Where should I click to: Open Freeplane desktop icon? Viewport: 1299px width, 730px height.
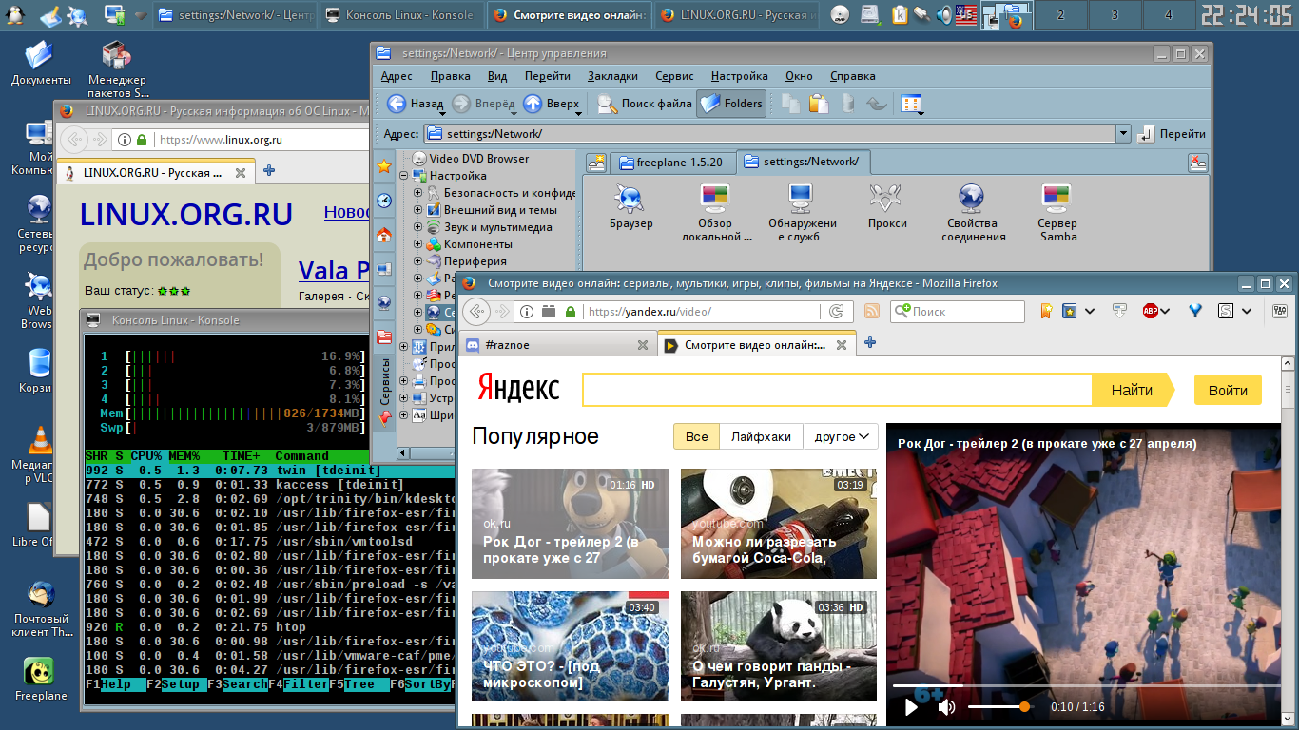pyautogui.click(x=40, y=679)
